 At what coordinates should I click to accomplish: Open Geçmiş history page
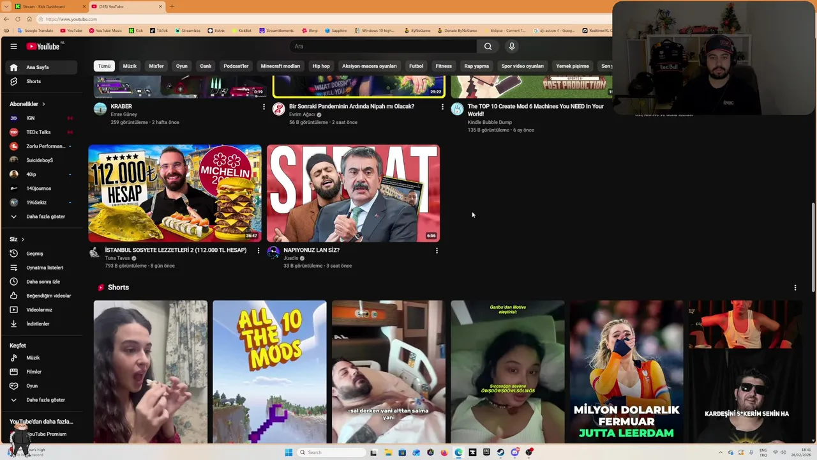point(41,254)
